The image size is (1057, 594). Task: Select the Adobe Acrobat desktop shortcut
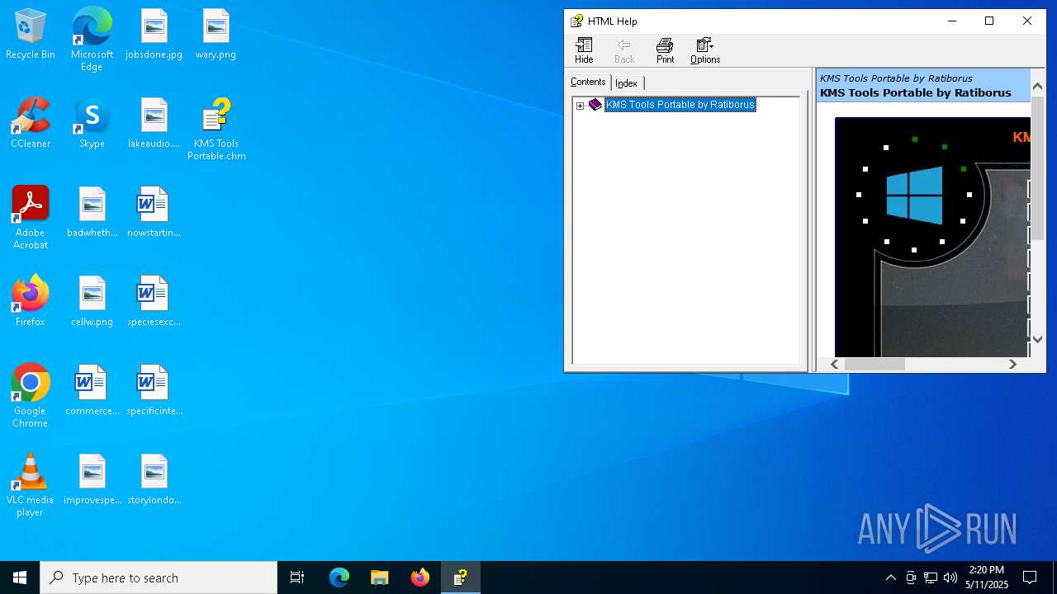[x=31, y=218]
